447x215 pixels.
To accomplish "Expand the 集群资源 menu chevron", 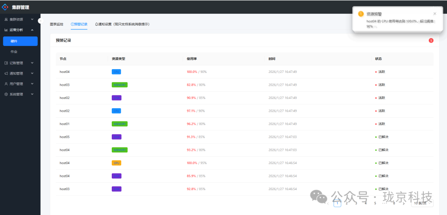I will tap(32, 19).
